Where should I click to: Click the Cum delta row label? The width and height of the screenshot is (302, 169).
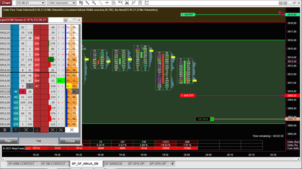point(293,148)
